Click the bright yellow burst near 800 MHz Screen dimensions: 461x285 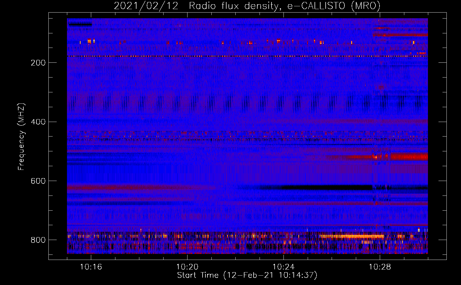(352, 236)
